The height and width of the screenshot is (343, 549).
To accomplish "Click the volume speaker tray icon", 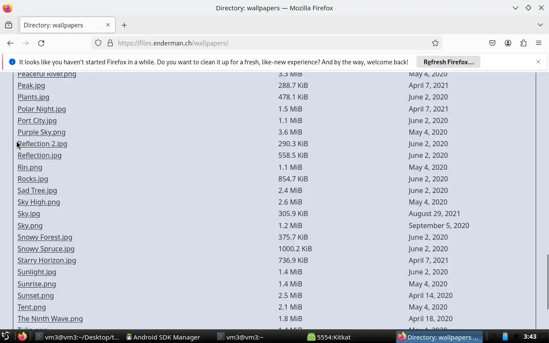I will pos(516,337).
